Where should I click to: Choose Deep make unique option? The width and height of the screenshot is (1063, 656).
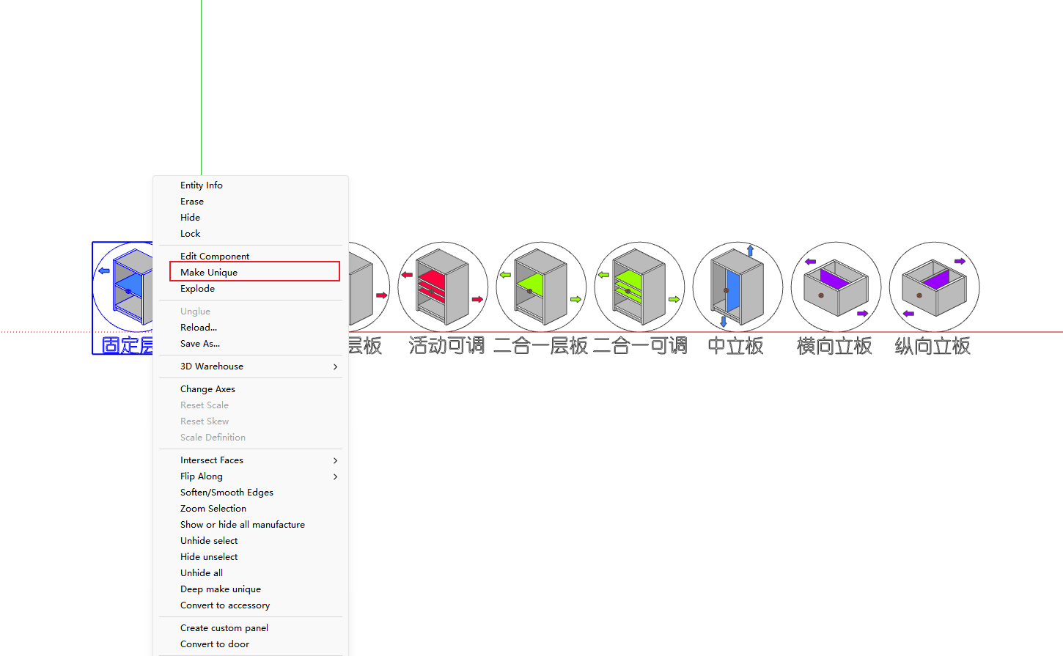(221, 589)
